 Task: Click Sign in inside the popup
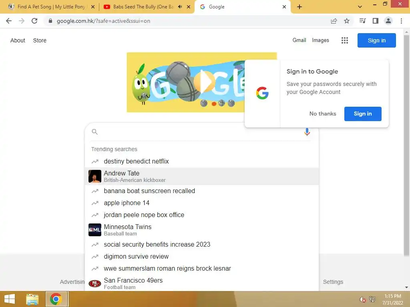(363, 114)
